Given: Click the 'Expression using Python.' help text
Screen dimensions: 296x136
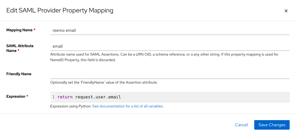Looking at the screenshot, I should [71, 106].
